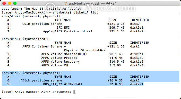The height and width of the screenshot is (99, 181).
Task: Click the Physical Store disk0s2 text
Action: (85, 50)
